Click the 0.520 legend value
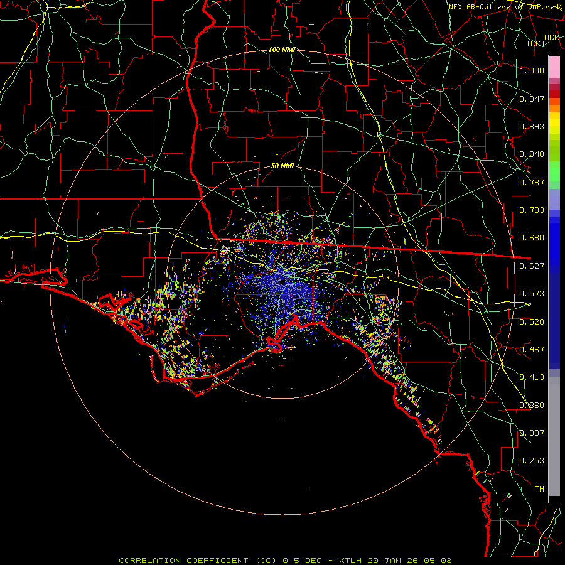565x565 pixels. [532, 322]
